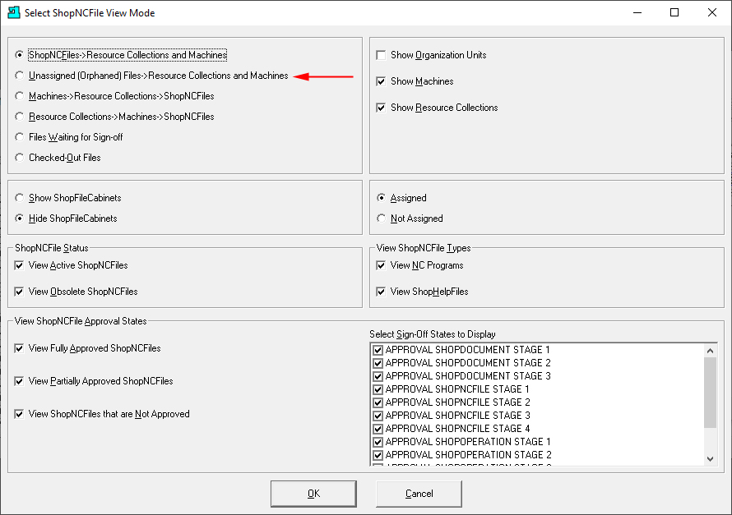Toggle APPROVAL SHOPOPERATION STAGE 2 item
The height and width of the screenshot is (515, 732).
tap(378, 455)
